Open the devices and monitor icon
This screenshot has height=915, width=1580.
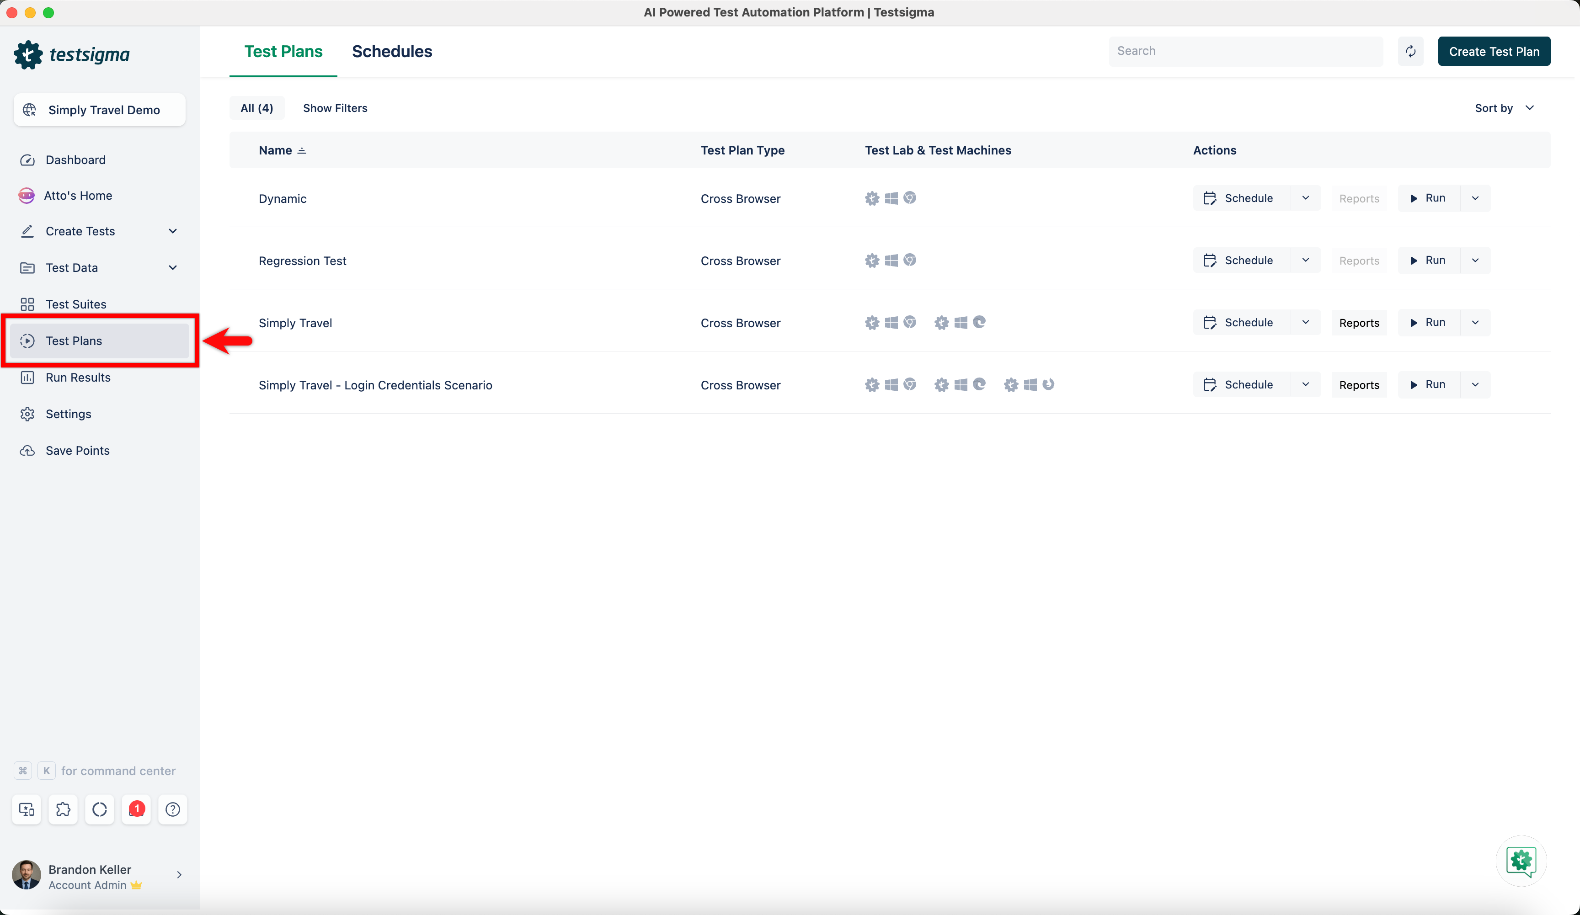click(27, 809)
